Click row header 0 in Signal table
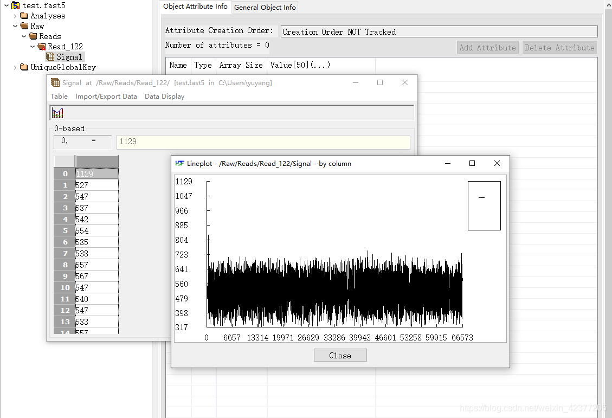This screenshot has height=418, width=612. (x=65, y=173)
